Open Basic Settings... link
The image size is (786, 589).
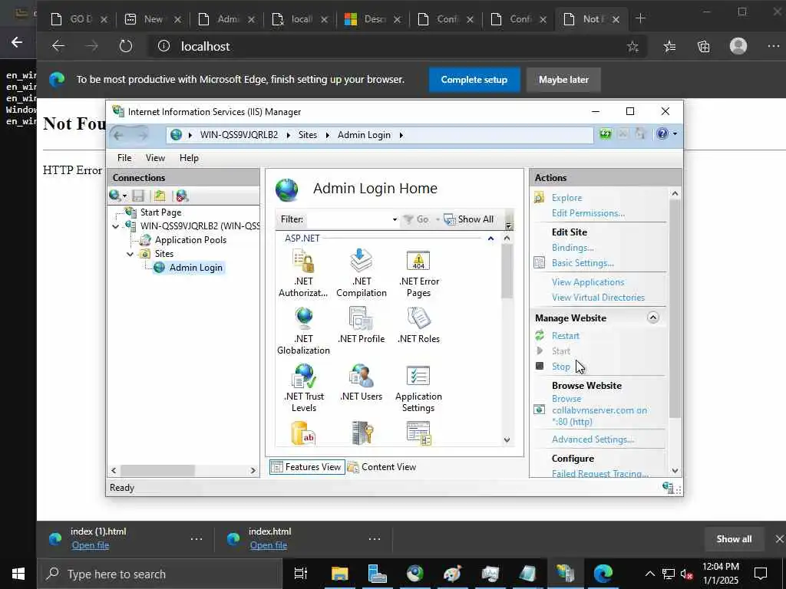583,263
